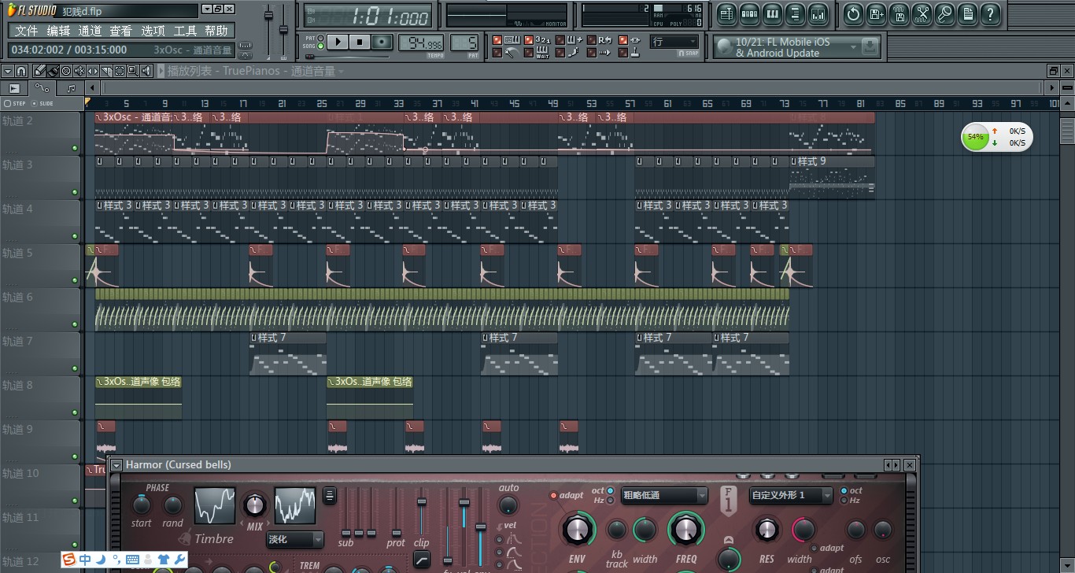The width and height of the screenshot is (1075, 573).
Task: Click the tempo display 94.996
Action: point(422,43)
